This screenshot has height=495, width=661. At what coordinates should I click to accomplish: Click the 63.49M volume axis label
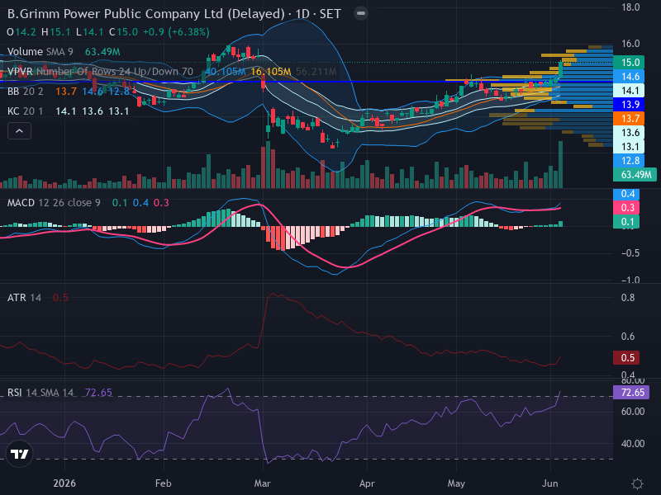(635, 174)
